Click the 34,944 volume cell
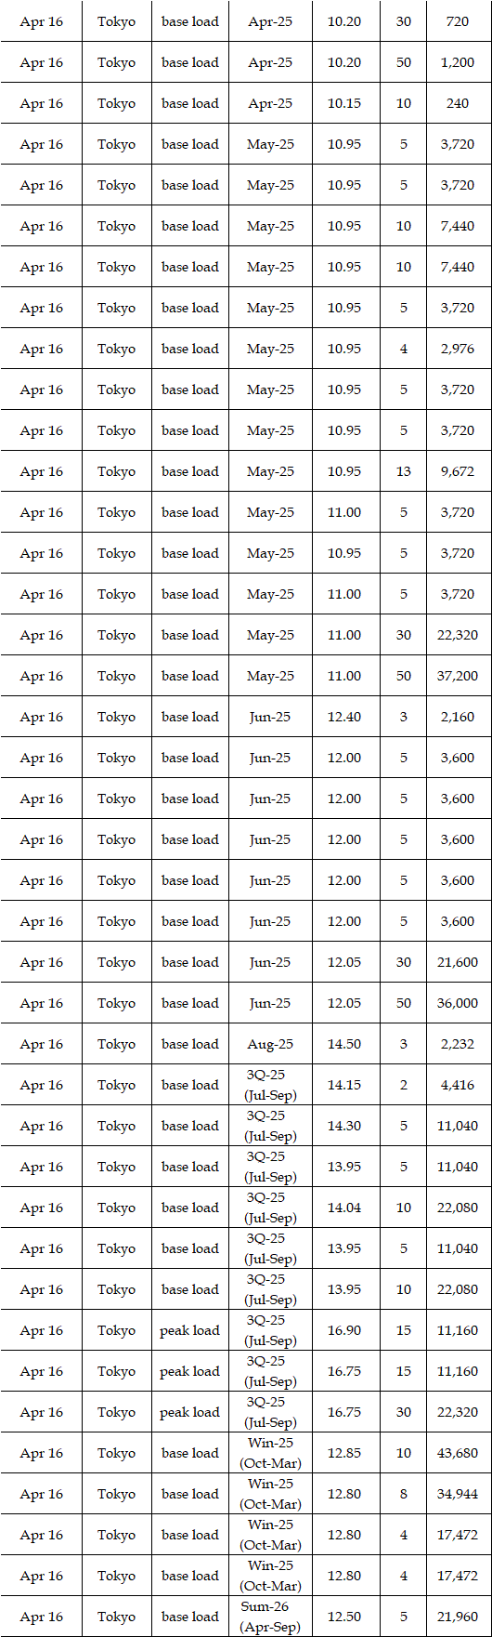The height and width of the screenshot is (1637, 492). pos(458,1494)
